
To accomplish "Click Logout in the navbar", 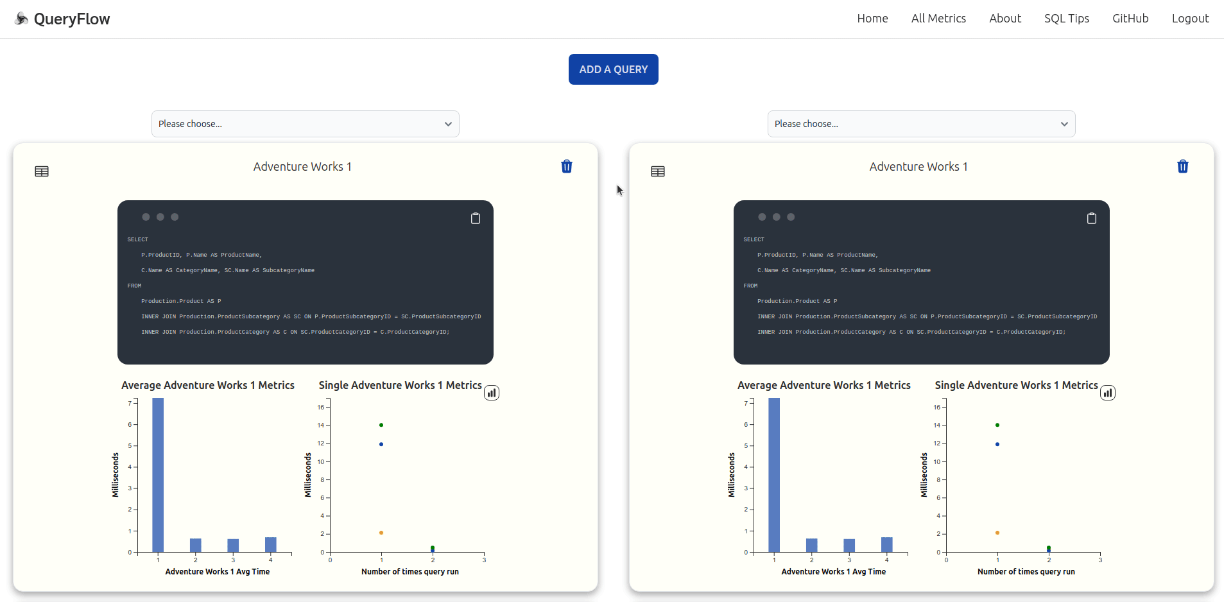I will coord(1190,19).
